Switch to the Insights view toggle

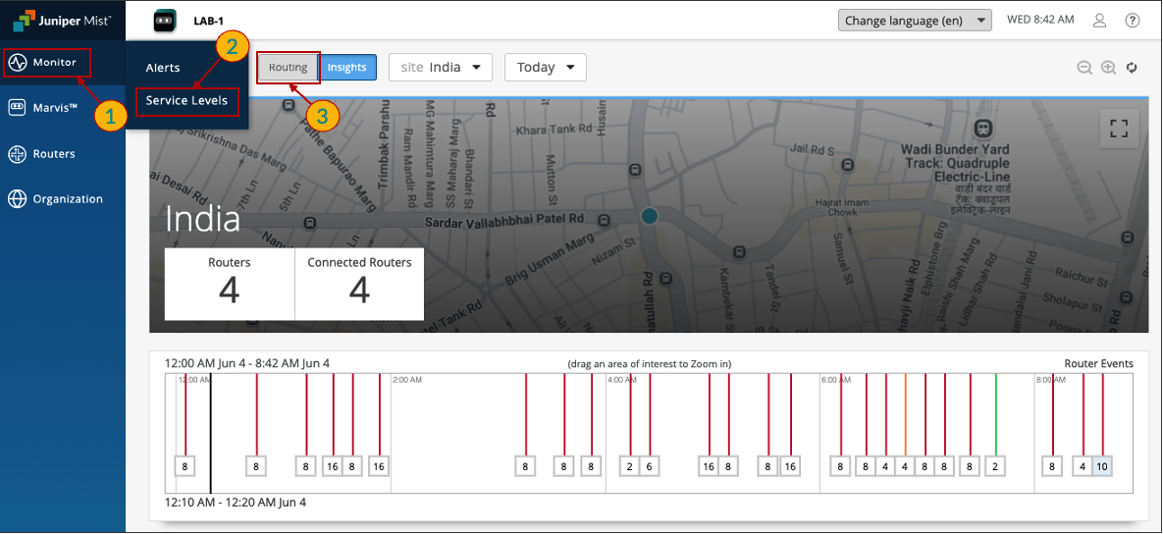pos(347,68)
